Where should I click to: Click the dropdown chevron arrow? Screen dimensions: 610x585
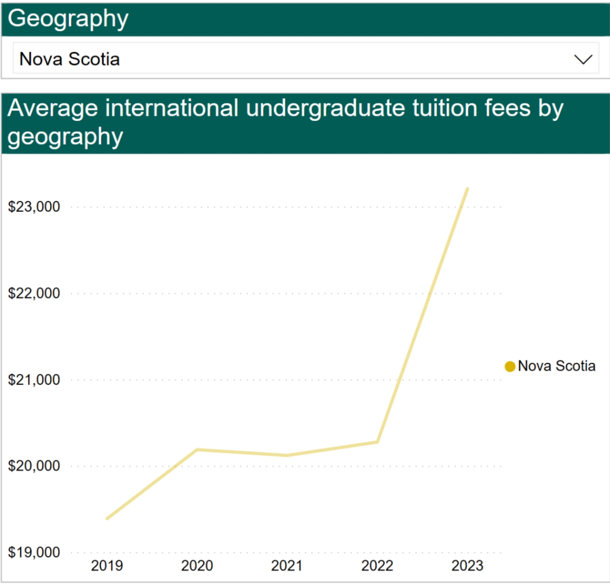click(x=583, y=59)
